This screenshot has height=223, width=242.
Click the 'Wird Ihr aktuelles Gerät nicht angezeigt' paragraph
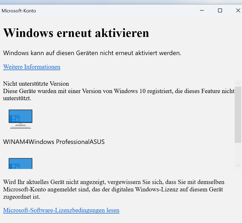[114, 189]
